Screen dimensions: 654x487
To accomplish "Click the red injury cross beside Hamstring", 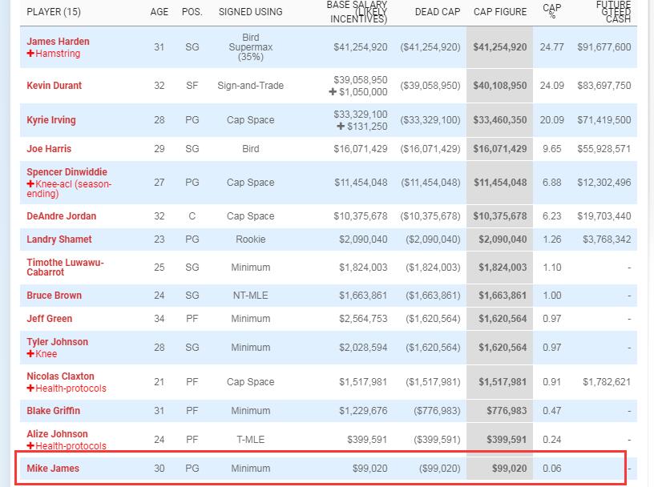I will 30,54.
